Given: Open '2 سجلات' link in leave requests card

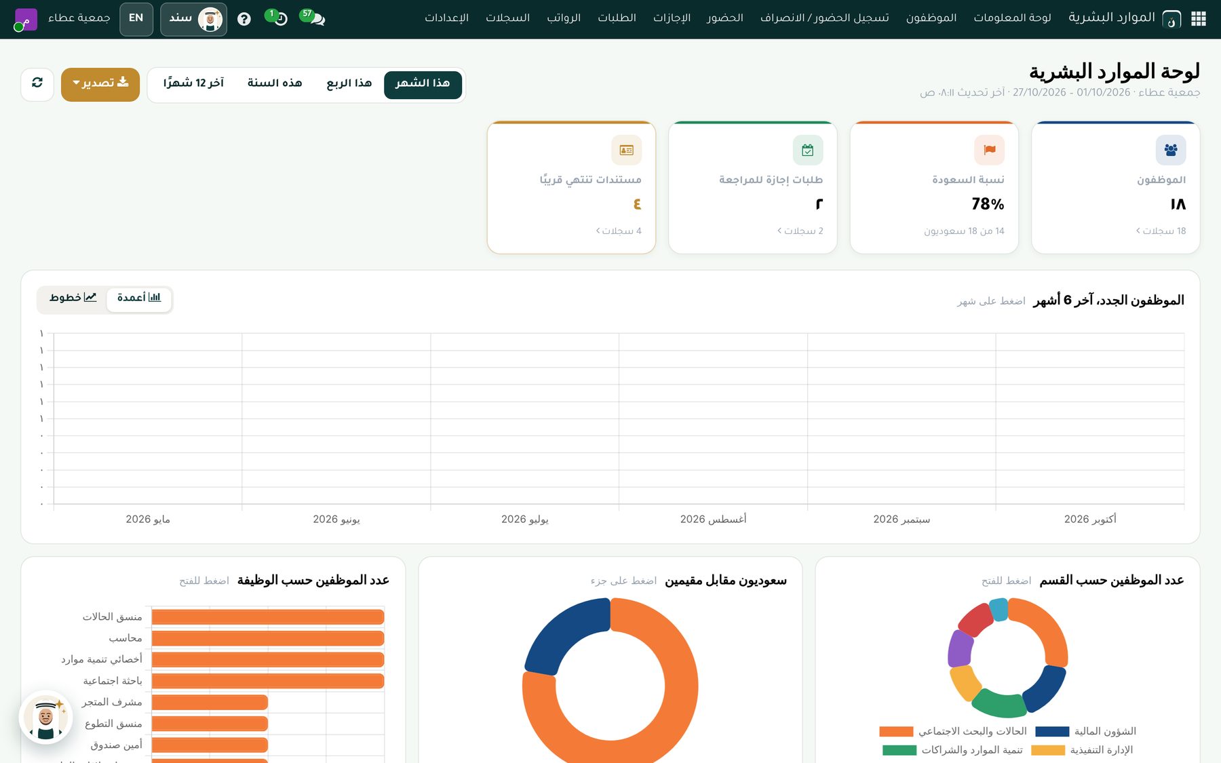Looking at the screenshot, I should 800,231.
